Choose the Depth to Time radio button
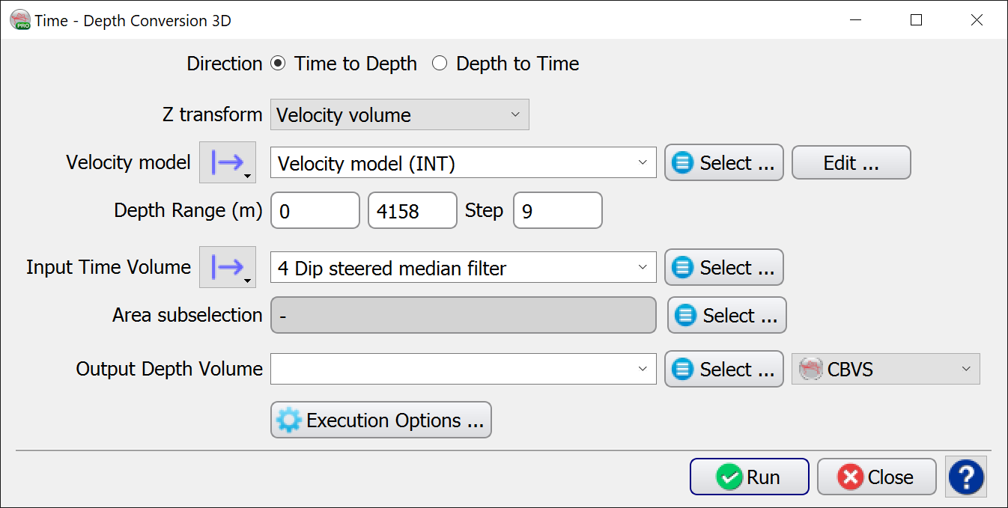1008x508 pixels. [440, 64]
